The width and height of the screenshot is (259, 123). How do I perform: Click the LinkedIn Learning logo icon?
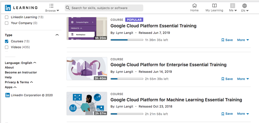[8, 8]
